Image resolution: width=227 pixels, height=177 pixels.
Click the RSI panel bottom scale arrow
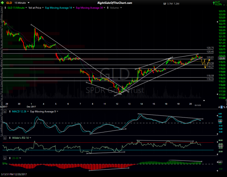point(217,154)
